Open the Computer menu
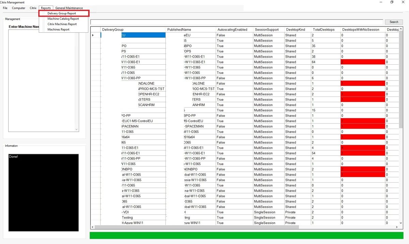Viewport: 409px width, 244px height. tap(18, 8)
